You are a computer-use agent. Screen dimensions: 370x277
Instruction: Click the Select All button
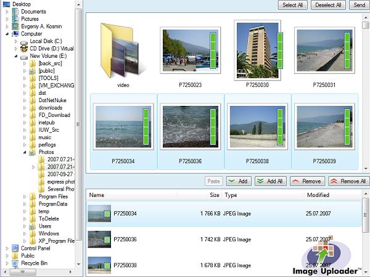pyautogui.click(x=292, y=5)
